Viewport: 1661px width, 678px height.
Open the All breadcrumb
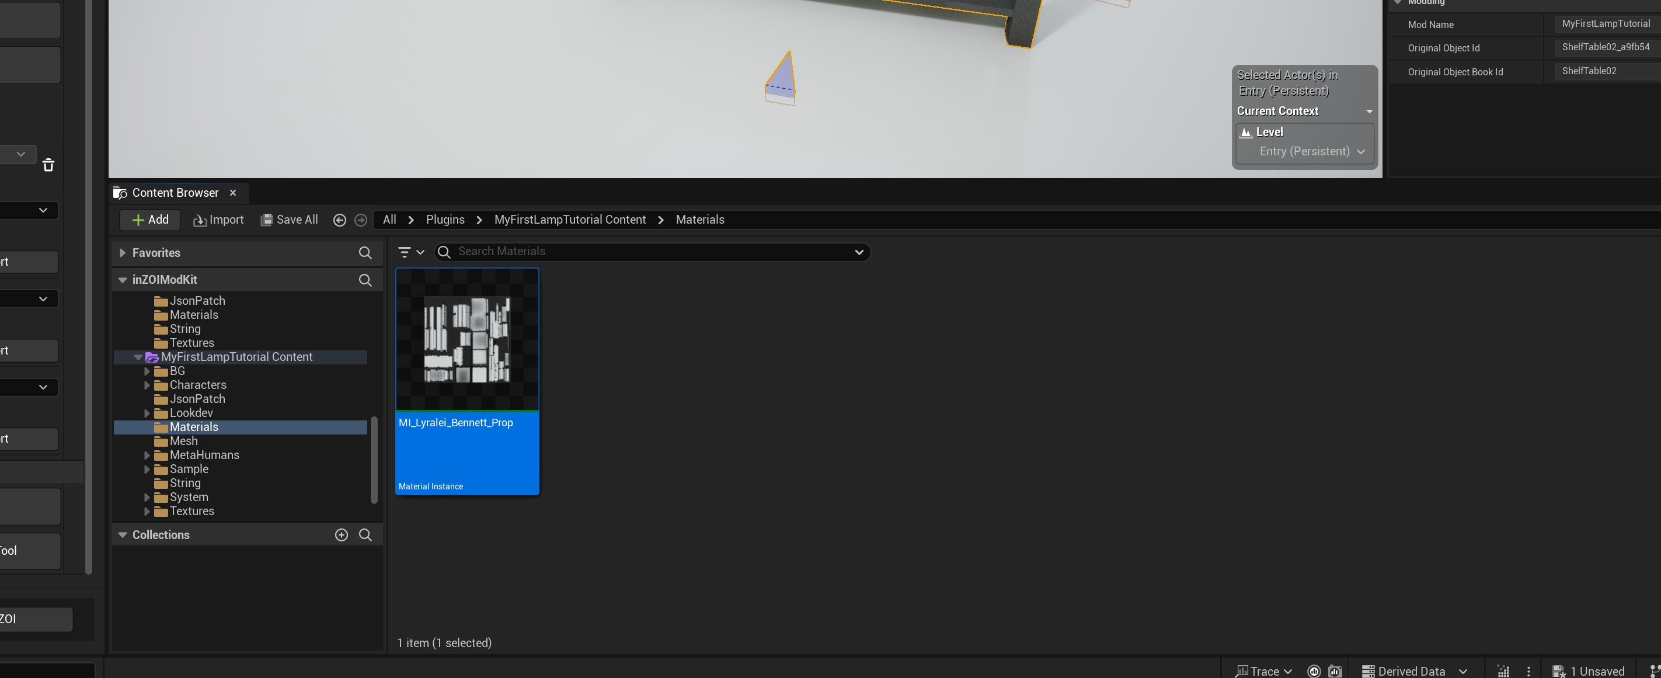click(389, 220)
